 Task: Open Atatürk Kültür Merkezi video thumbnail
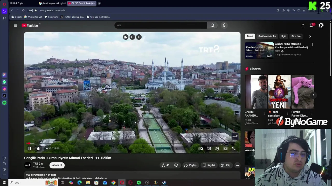[x=259, y=50]
